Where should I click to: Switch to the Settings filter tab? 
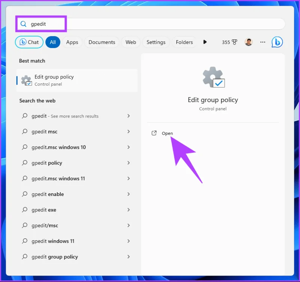[x=156, y=42]
